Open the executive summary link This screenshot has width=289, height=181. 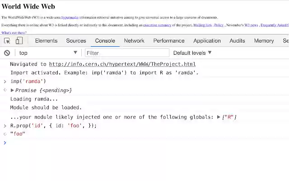157,25
